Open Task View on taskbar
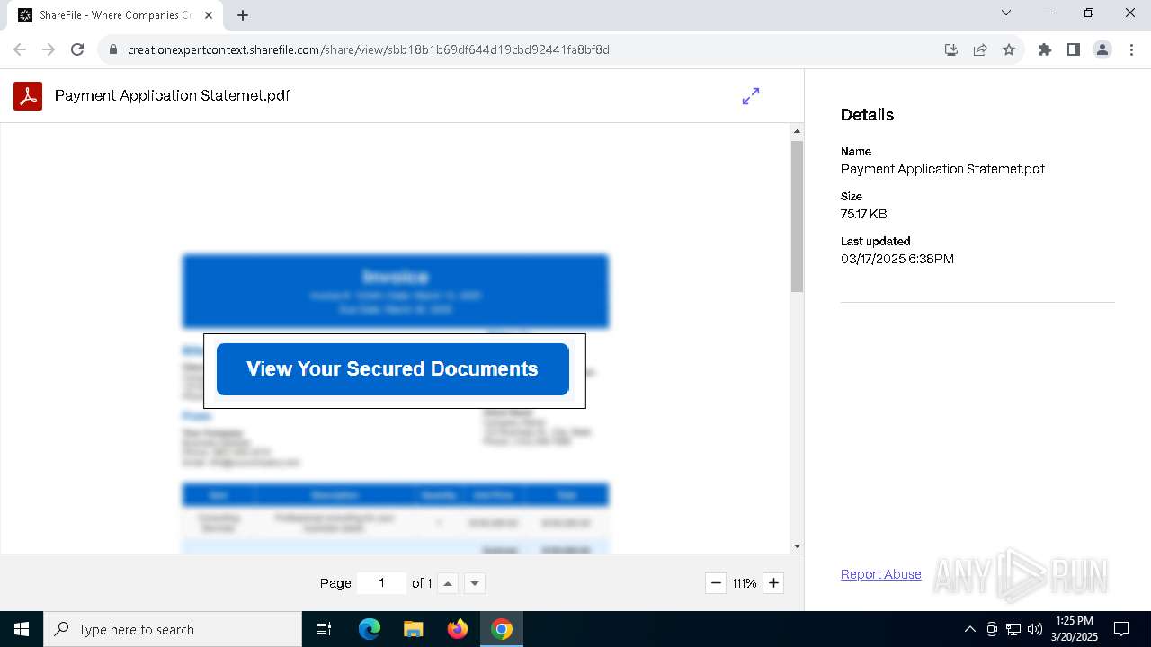The height and width of the screenshot is (647, 1151). click(x=324, y=629)
